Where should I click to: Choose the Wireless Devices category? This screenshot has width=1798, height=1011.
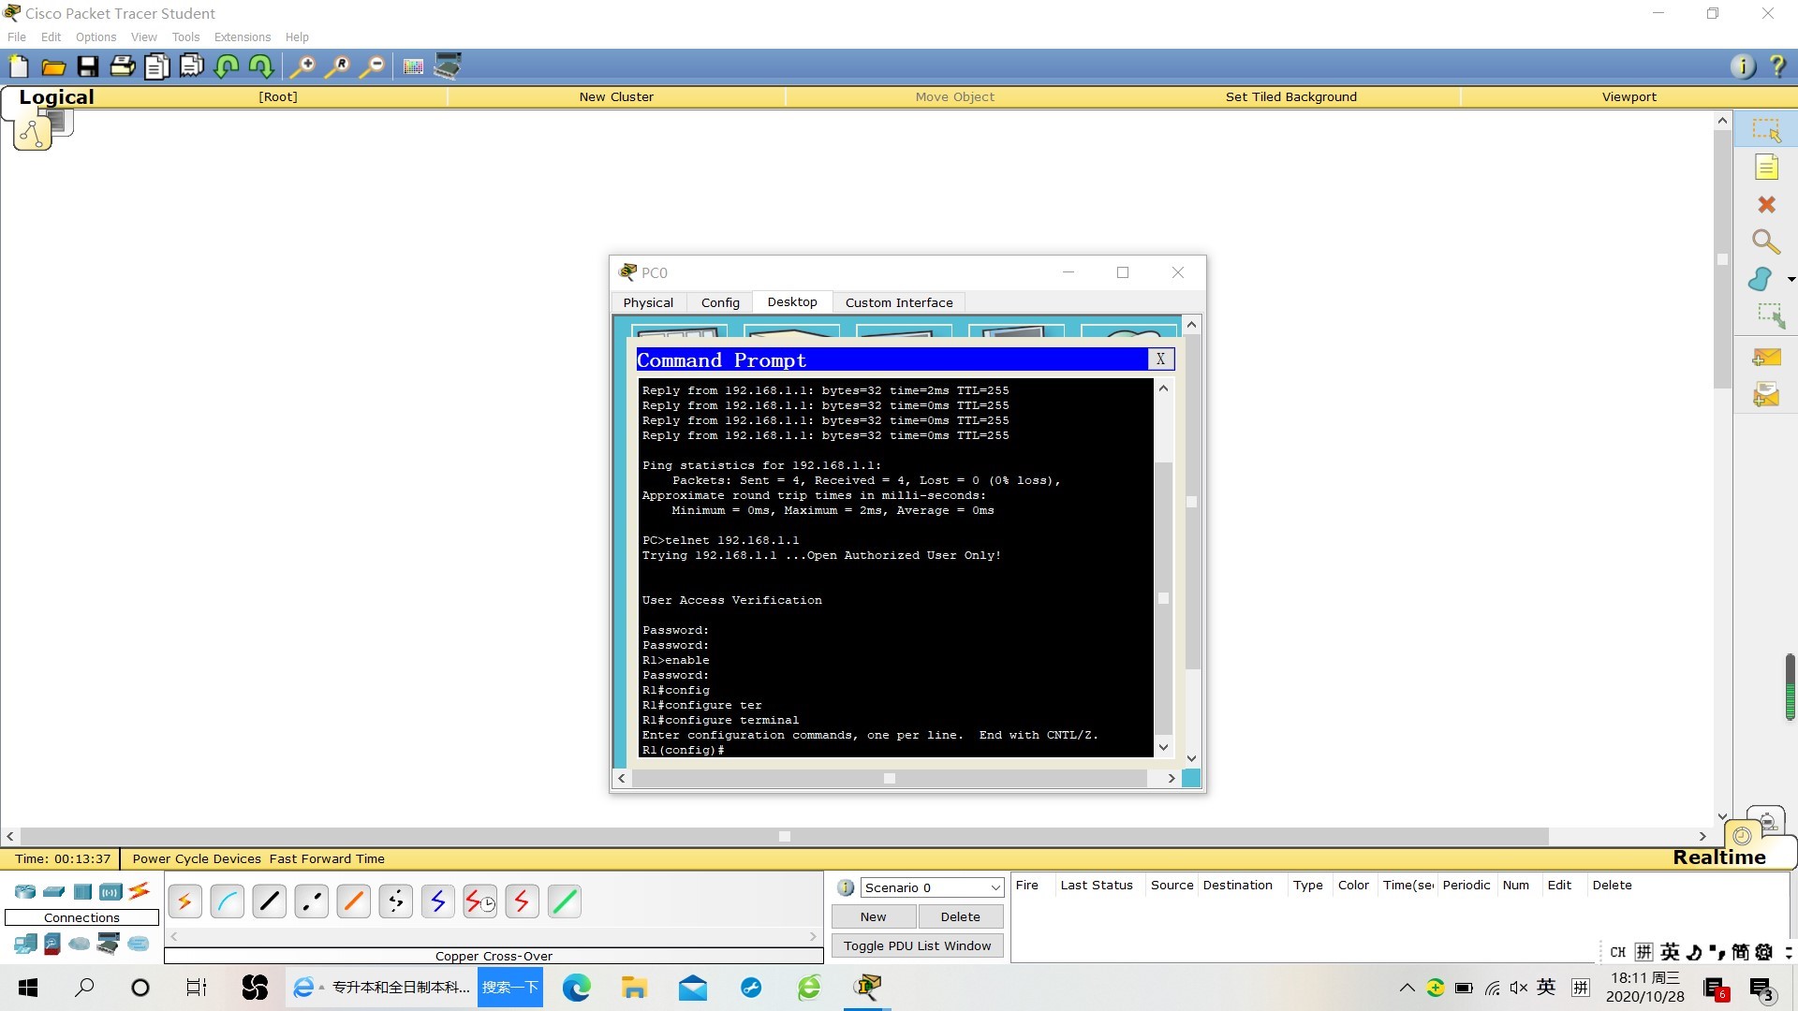(x=111, y=891)
